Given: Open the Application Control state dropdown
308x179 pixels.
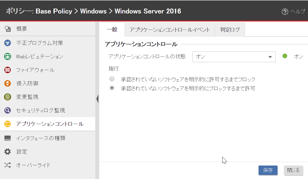Looking at the screenshot, I should (234, 57).
